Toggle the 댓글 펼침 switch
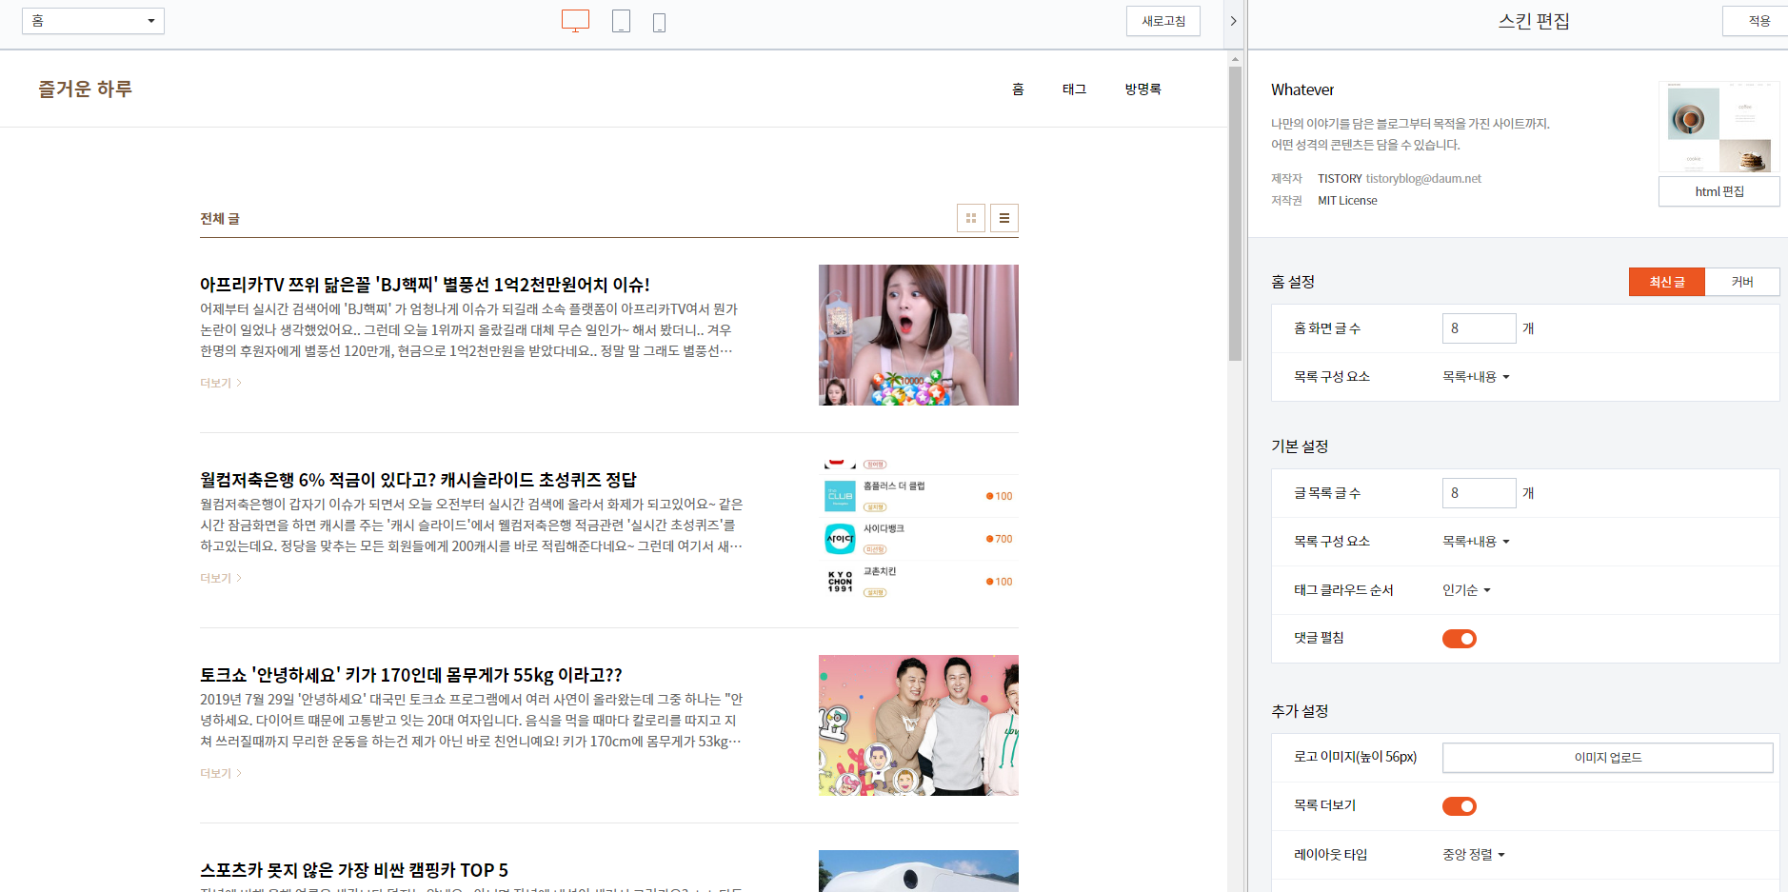The height and width of the screenshot is (892, 1788). 1460,639
